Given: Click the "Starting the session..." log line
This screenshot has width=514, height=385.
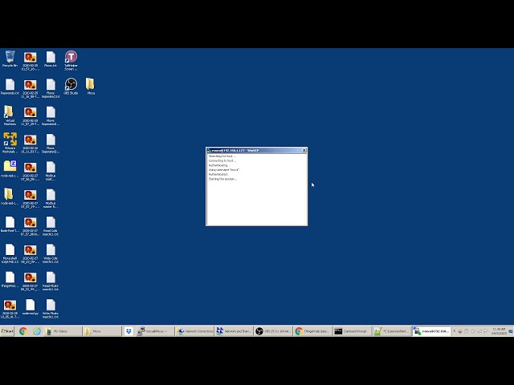Looking at the screenshot, I should click(222, 179).
